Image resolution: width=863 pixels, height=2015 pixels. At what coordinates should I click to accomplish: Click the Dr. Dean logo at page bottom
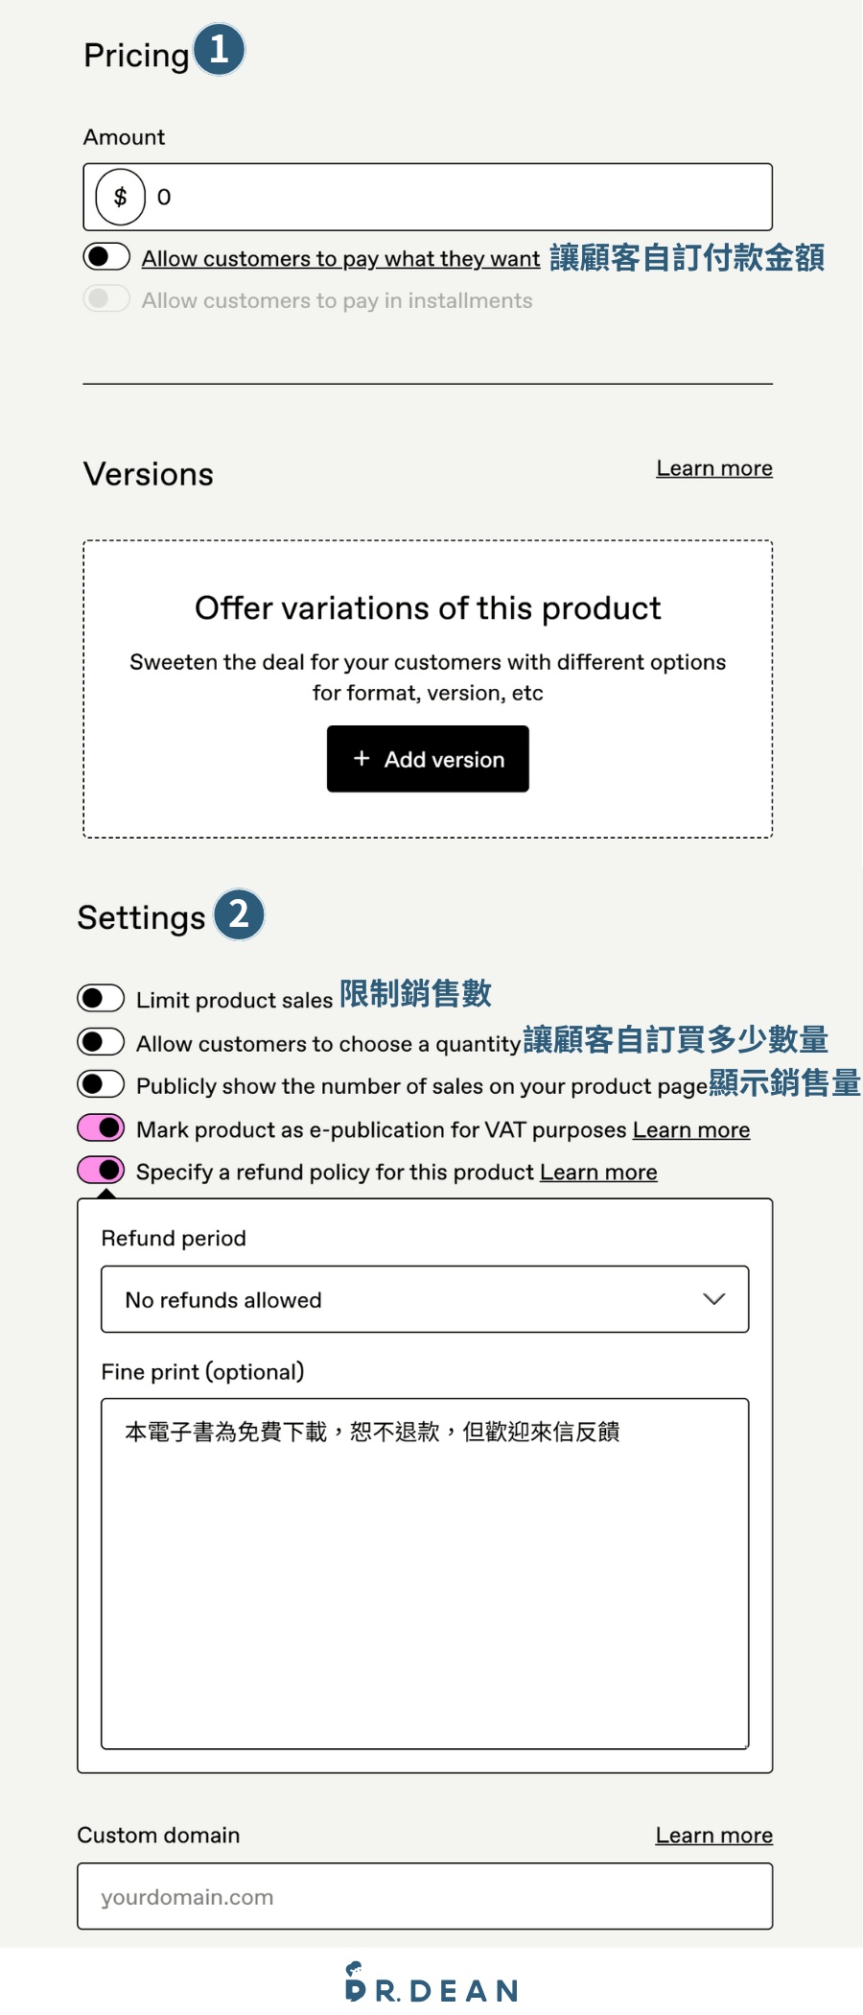click(430, 1988)
